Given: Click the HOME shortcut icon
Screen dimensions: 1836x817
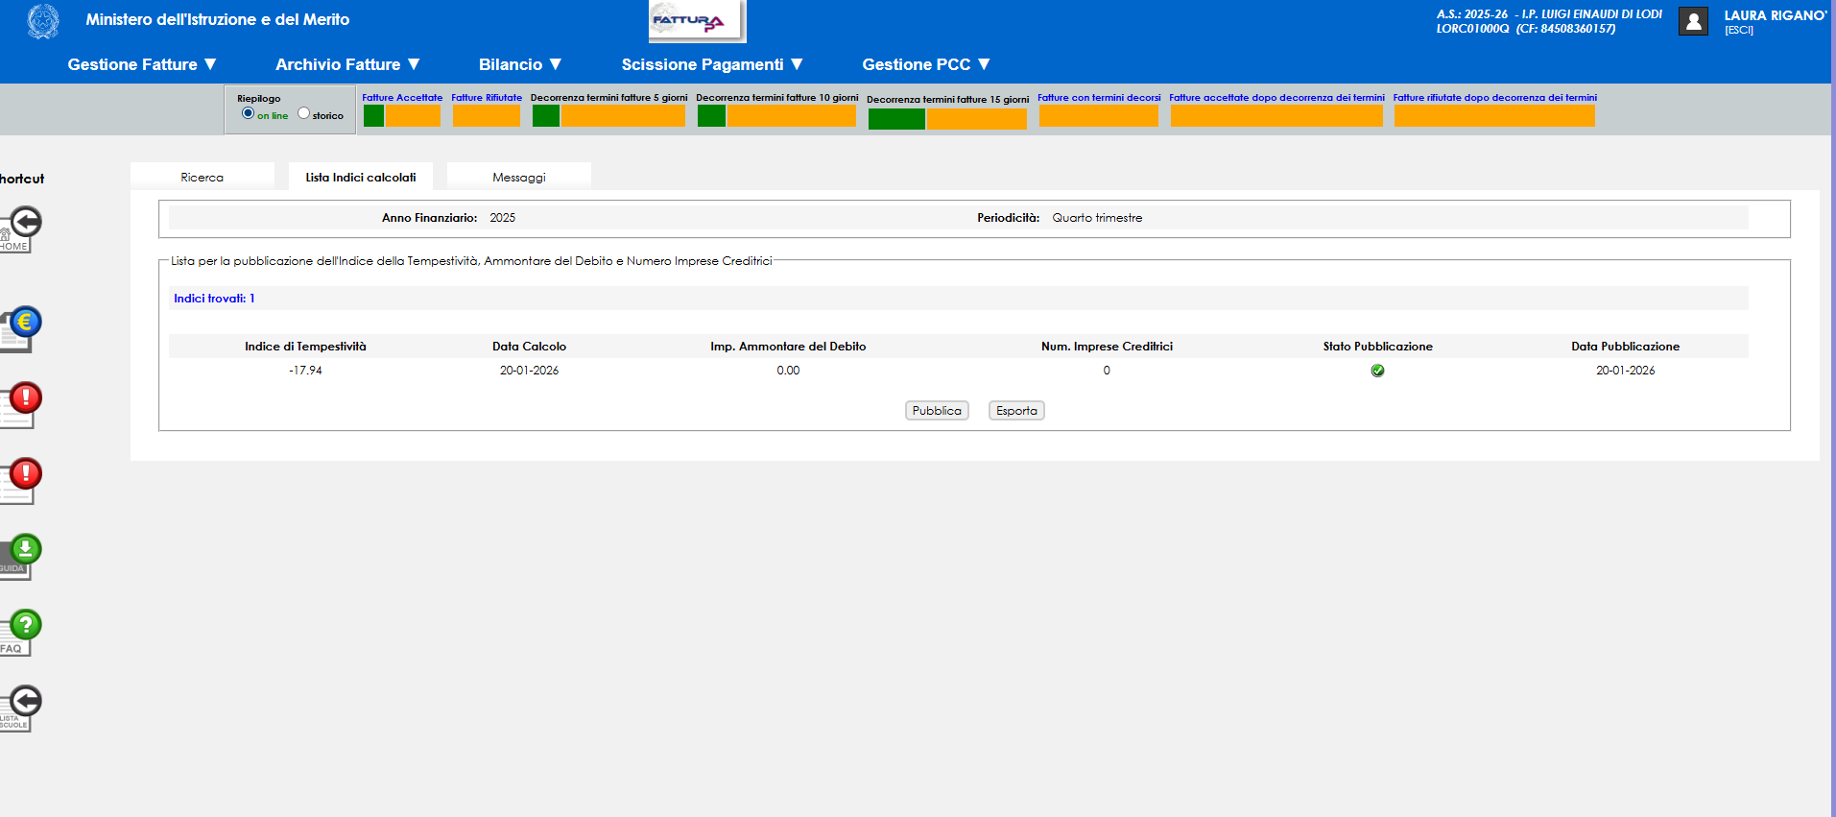Looking at the screenshot, I should (x=19, y=229).
